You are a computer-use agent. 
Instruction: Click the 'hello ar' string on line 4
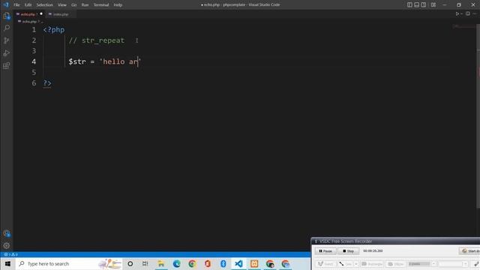[x=120, y=61]
